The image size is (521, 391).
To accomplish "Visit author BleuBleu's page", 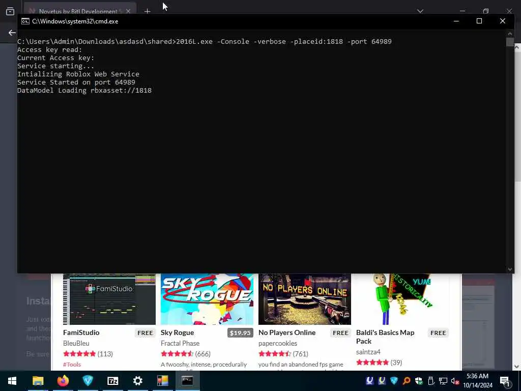I will [x=76, y=343].
